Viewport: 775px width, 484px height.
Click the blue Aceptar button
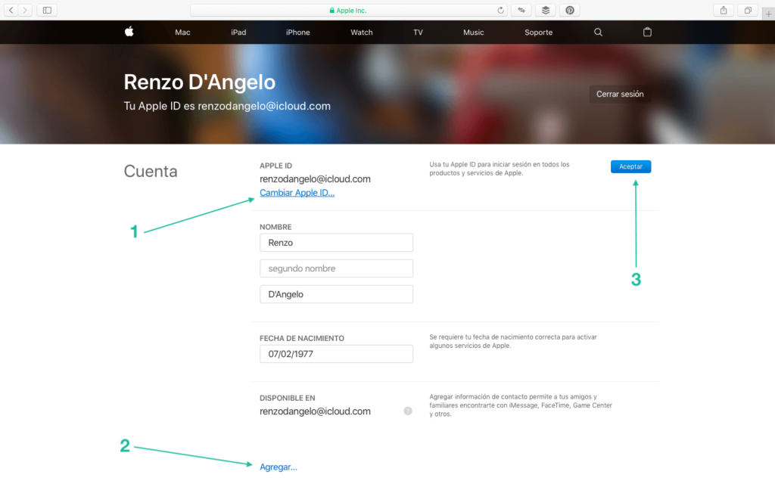pos(630,166)
